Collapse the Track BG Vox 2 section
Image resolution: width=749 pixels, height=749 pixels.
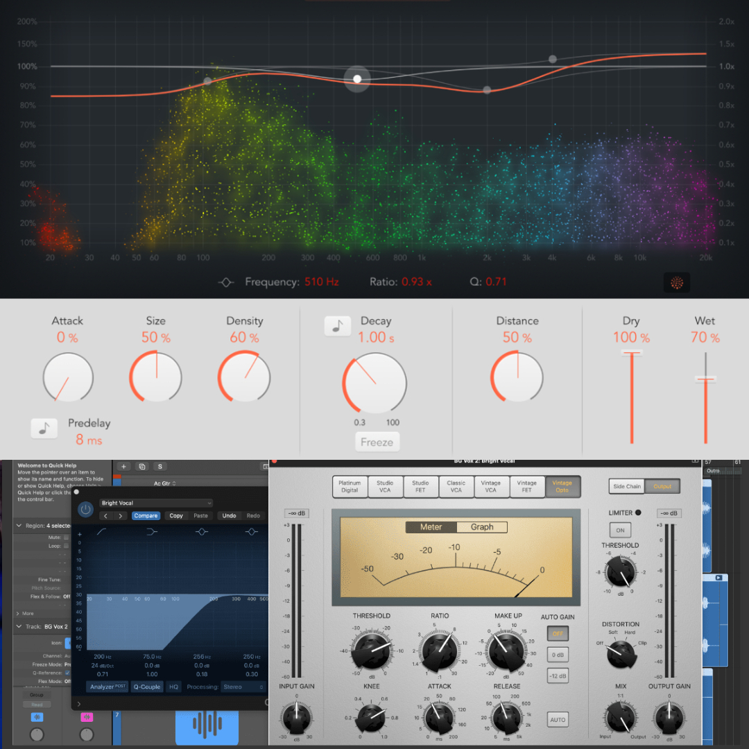pyautogui.click(x=19, y=626)
